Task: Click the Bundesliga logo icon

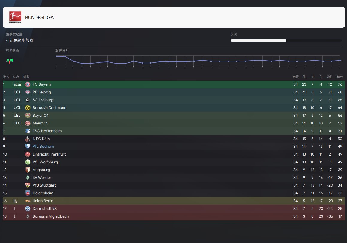Action: coord(15,17)
